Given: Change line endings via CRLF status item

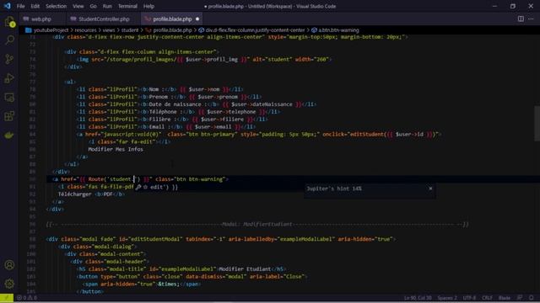Looking at the screenshot, I should click(488, 298).
